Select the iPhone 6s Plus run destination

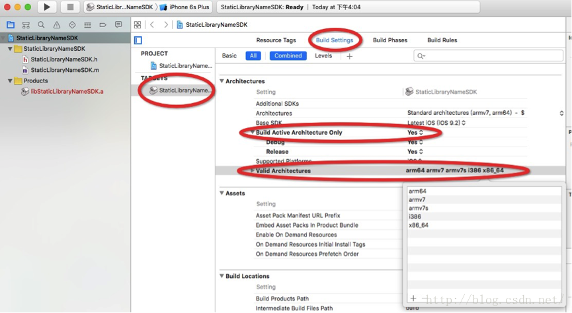[185, 7]
